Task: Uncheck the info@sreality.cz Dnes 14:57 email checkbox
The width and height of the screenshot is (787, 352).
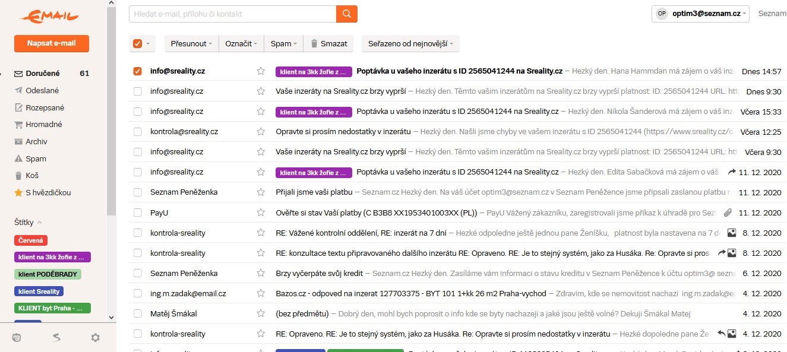Action: [138, 71]
